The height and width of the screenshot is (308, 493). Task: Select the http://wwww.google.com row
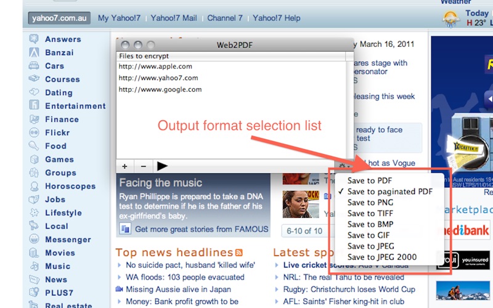[230, 89]
